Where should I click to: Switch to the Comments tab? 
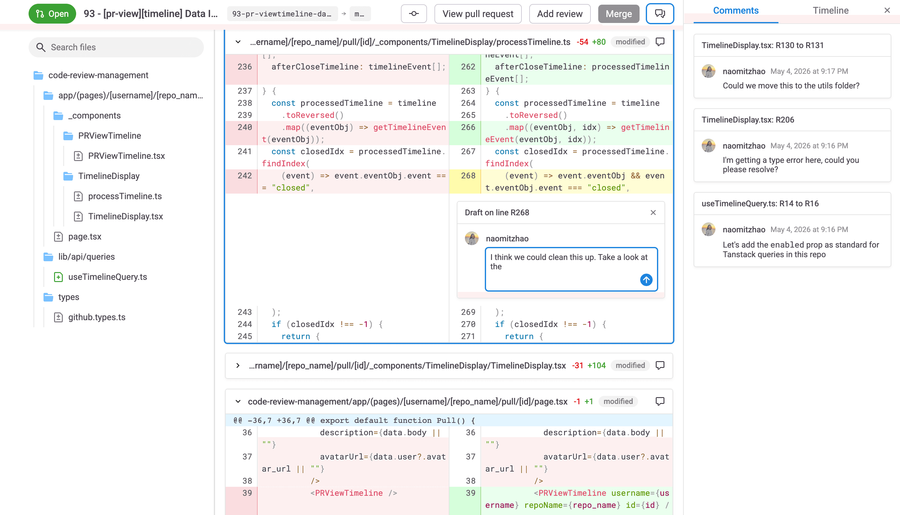click(736, 11)
